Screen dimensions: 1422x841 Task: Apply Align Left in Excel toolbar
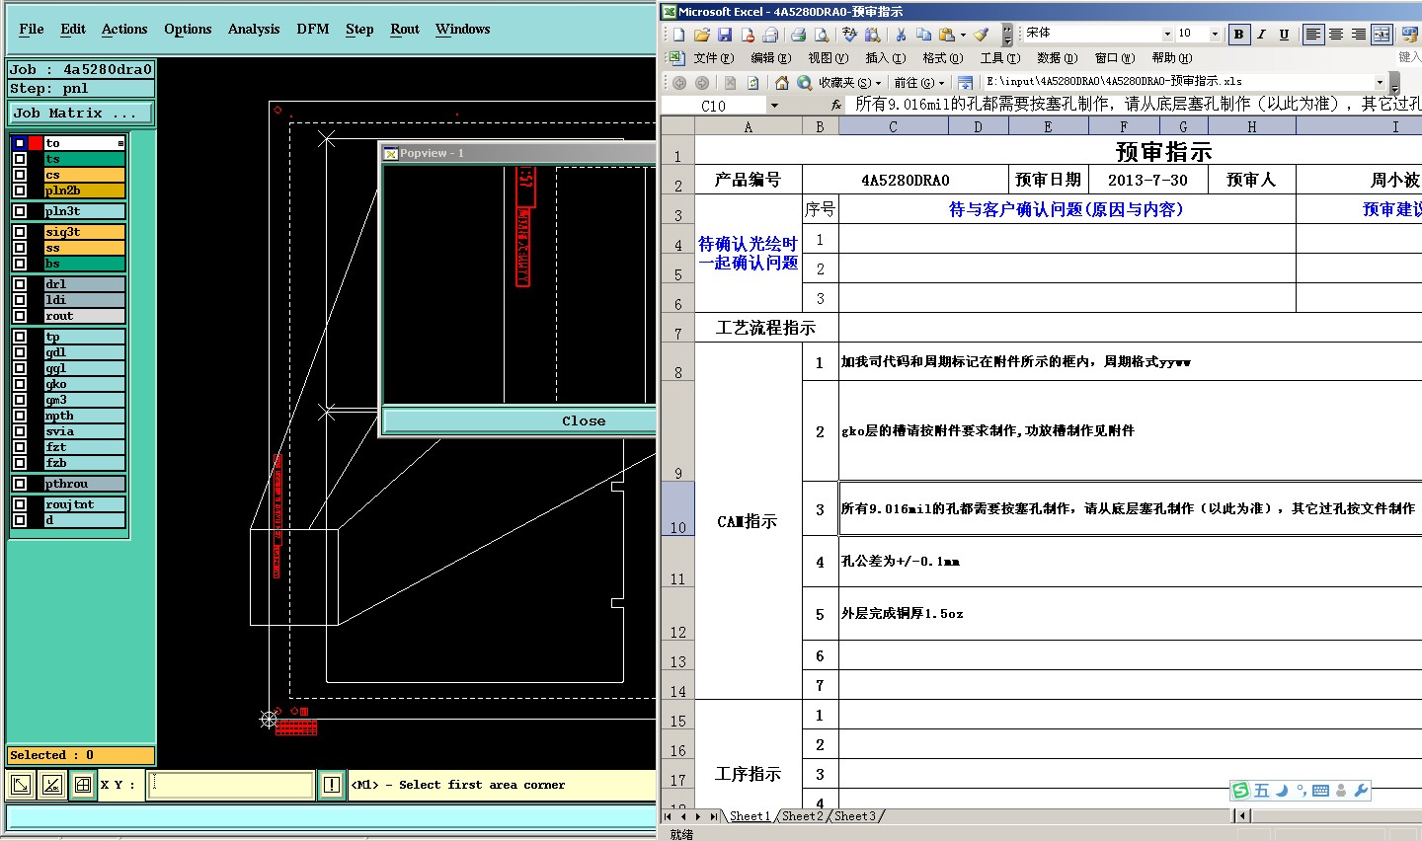pos(1312,35)
